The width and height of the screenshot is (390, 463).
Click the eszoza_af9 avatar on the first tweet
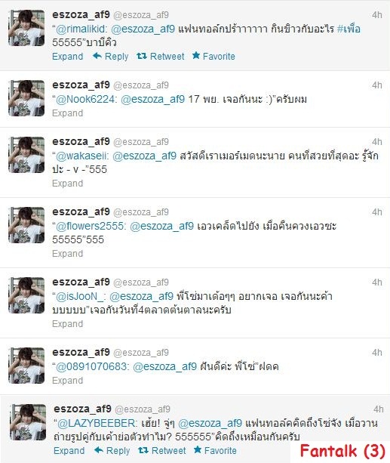[x=26, y=28]
